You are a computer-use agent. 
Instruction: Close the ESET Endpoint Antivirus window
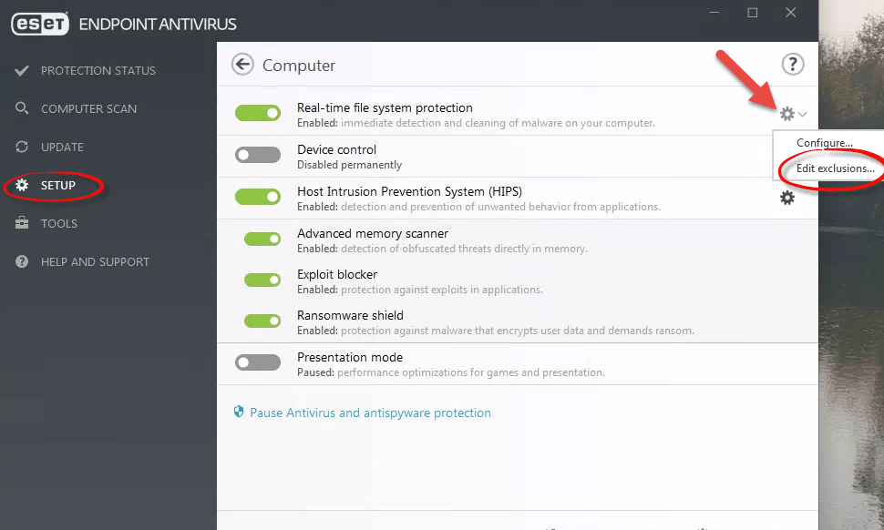pos(791,13)
